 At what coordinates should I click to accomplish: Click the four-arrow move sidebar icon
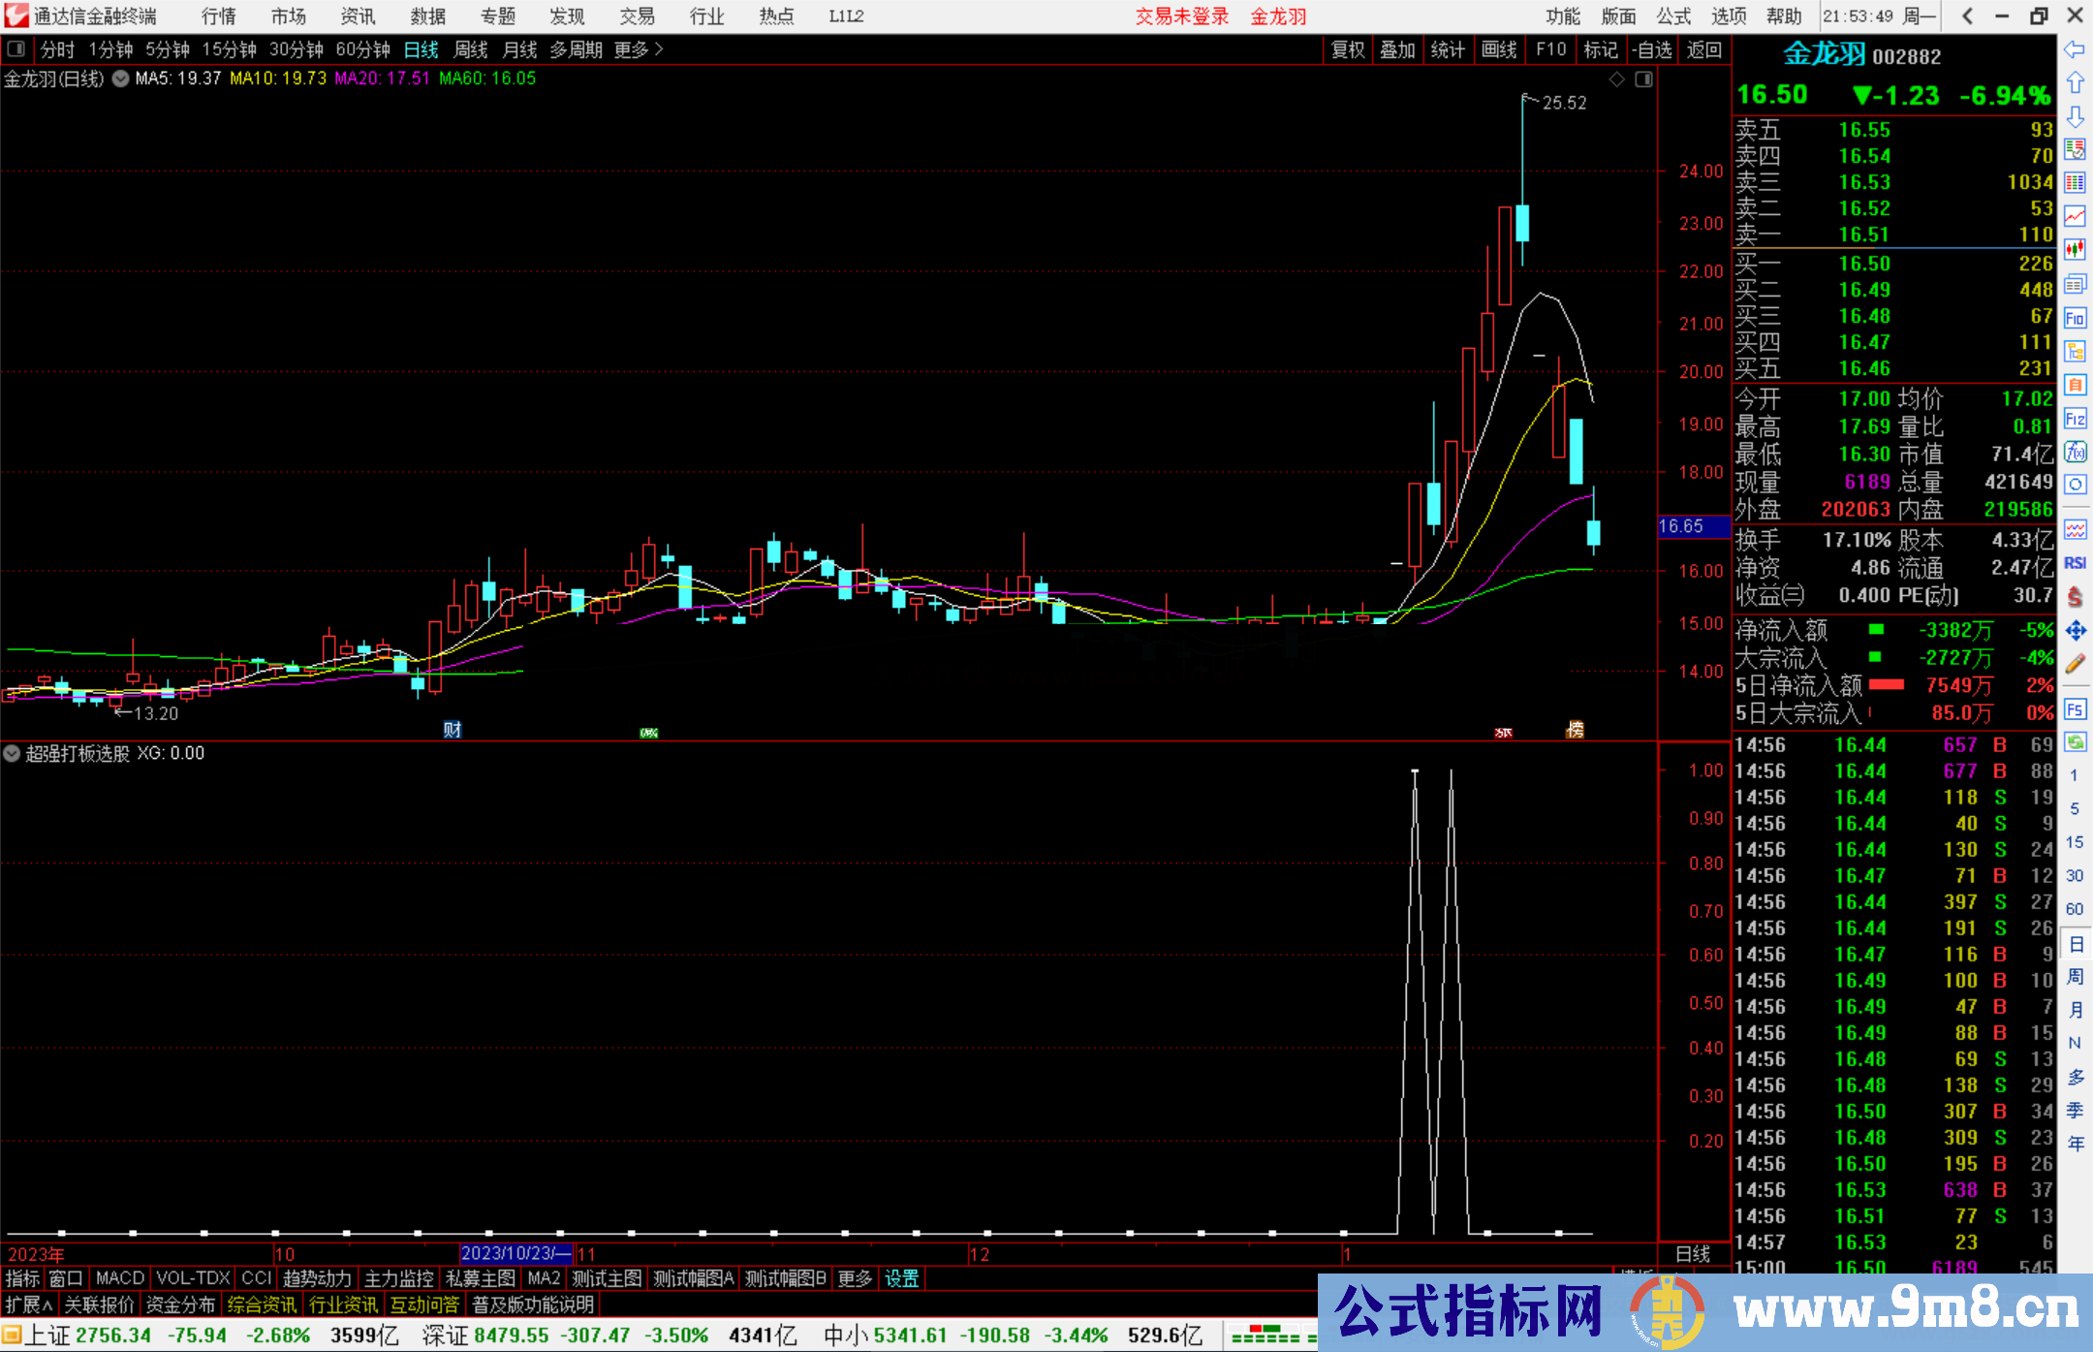coord(2075,631)
